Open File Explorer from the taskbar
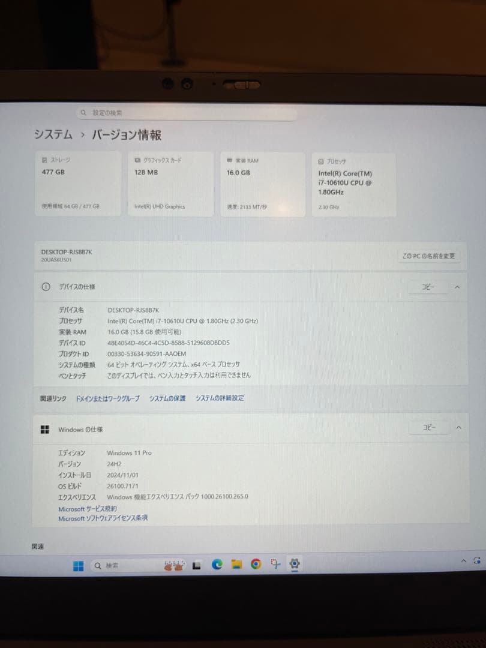The image size is (486, 648). pos(236,565)
